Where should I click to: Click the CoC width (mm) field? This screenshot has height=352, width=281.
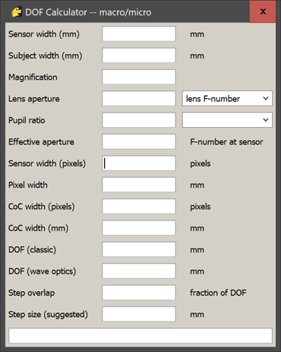point(139,228)
